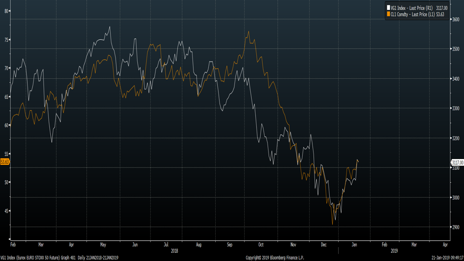Click the orange CL1 Comdty legend swatch
The image size is (464, 261).
tap(388, 14)
